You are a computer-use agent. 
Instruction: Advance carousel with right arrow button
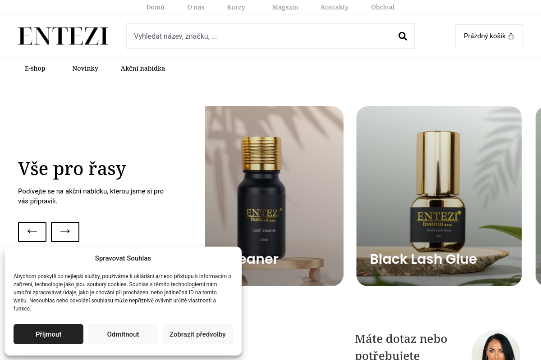click(x=65, y=232)
